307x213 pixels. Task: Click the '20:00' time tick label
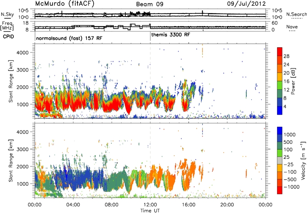tap(227, 205)
